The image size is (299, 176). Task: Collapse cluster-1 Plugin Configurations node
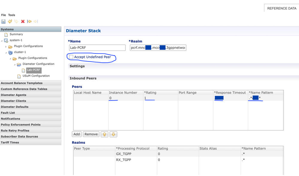click(10, 59)
